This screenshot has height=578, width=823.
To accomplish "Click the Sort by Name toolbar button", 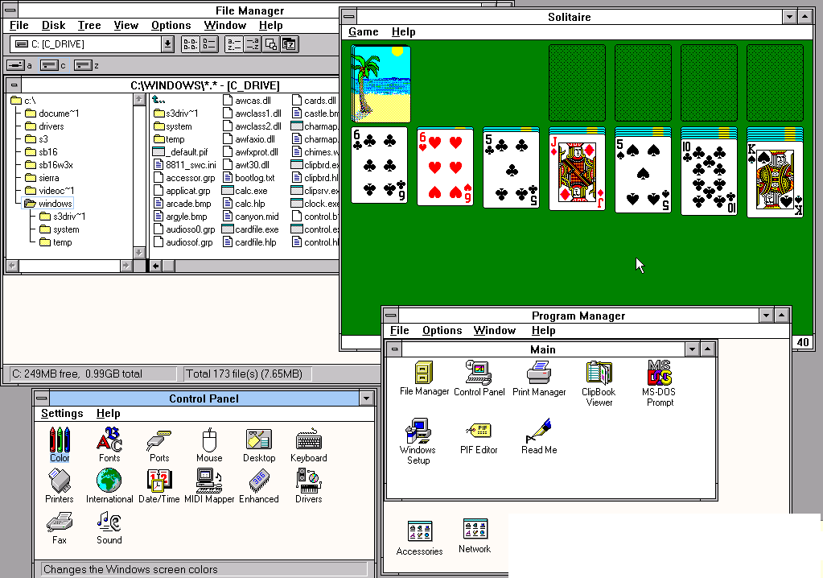I will [x=233, y=44].
